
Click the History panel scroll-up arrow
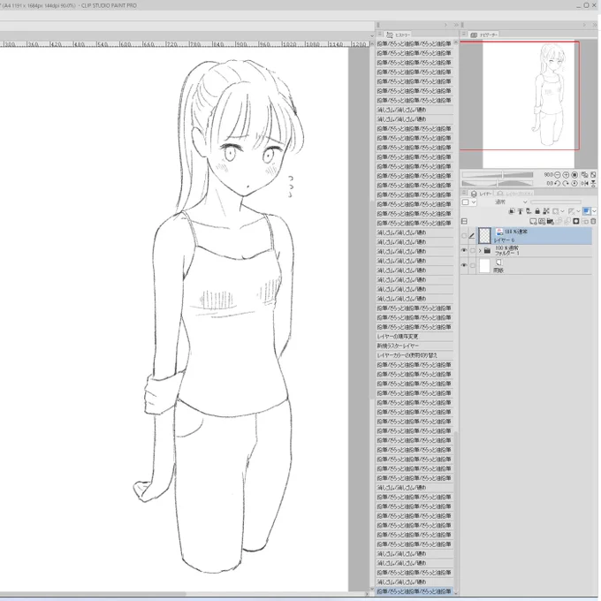pyautogui.click(x=456, y=42)
